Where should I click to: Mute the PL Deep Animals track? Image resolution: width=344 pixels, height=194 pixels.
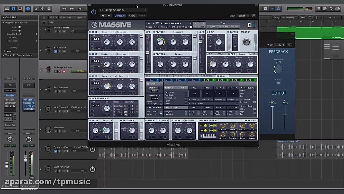point(55,71)
